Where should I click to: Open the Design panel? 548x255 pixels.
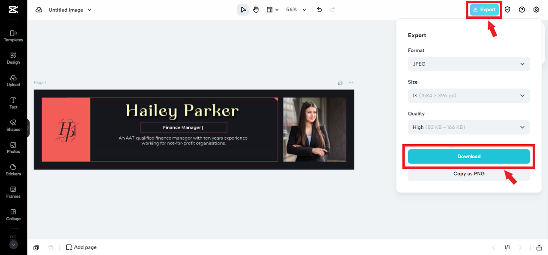13,58
